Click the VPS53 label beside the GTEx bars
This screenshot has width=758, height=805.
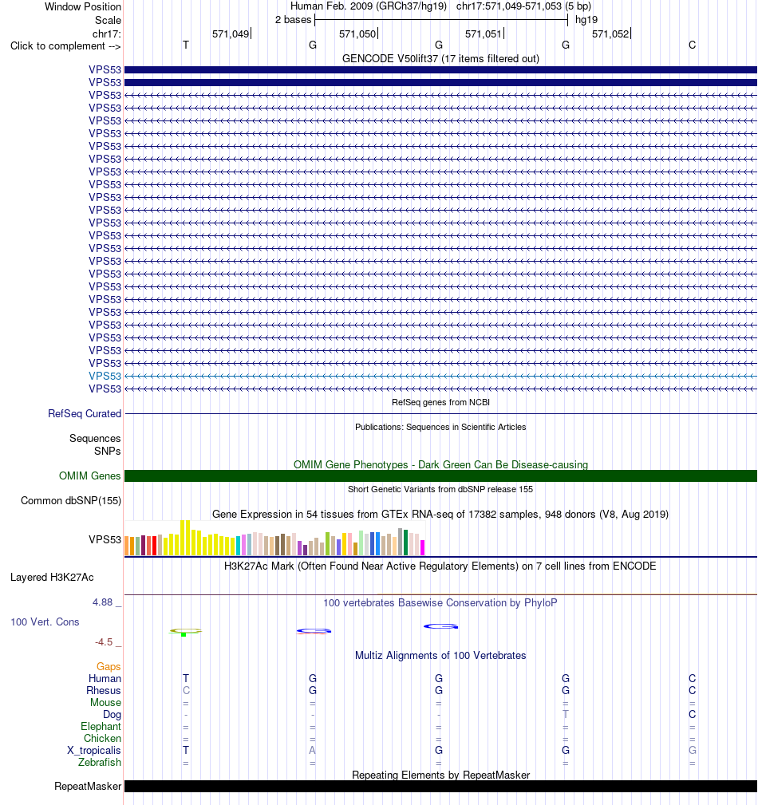[x=105, y=539]
